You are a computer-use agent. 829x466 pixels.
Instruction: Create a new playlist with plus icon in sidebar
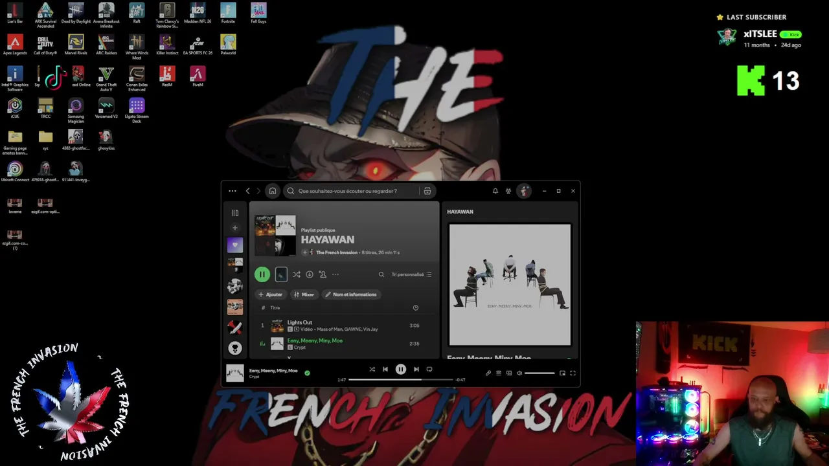[x=235, y=228]
